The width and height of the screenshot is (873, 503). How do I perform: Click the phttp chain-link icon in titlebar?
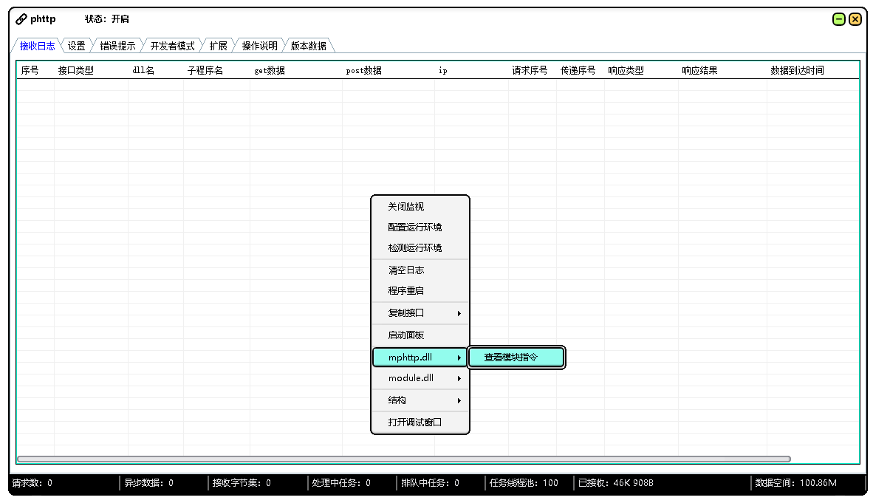coord(19,18)
